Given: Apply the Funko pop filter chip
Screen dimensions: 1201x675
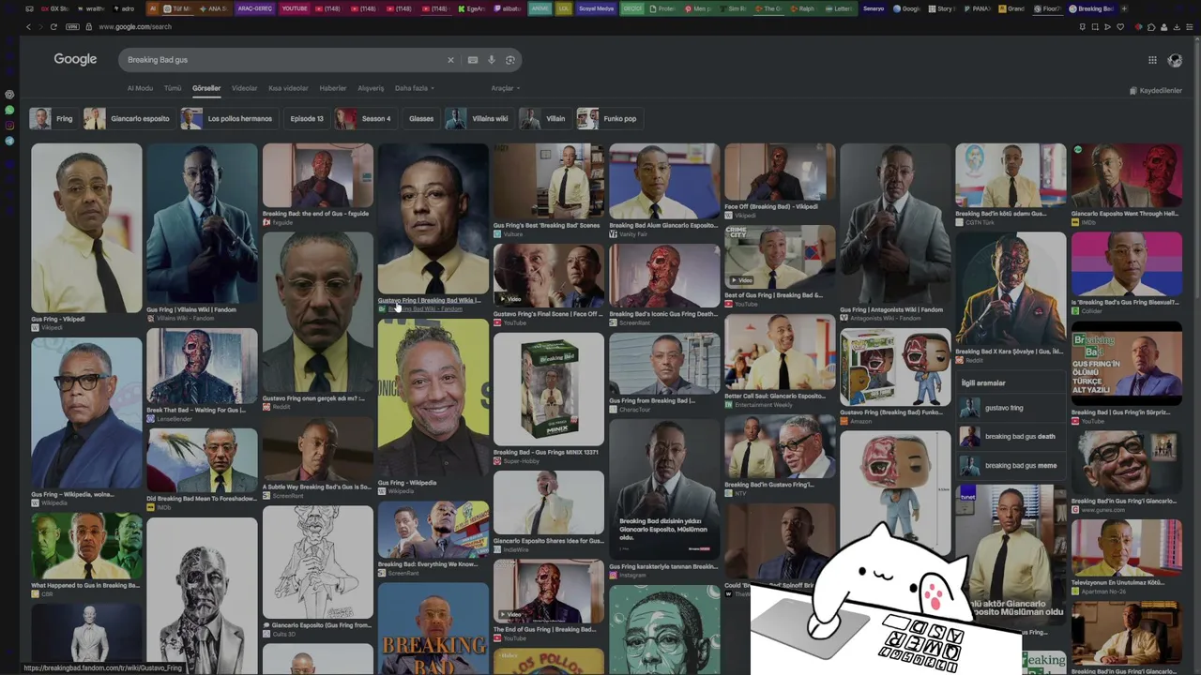Looking at the screenshot, I should click(x=609, y=119).
